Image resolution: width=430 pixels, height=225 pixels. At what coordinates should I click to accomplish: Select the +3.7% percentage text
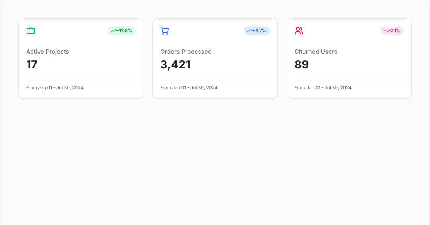click(x=259, y=31)
